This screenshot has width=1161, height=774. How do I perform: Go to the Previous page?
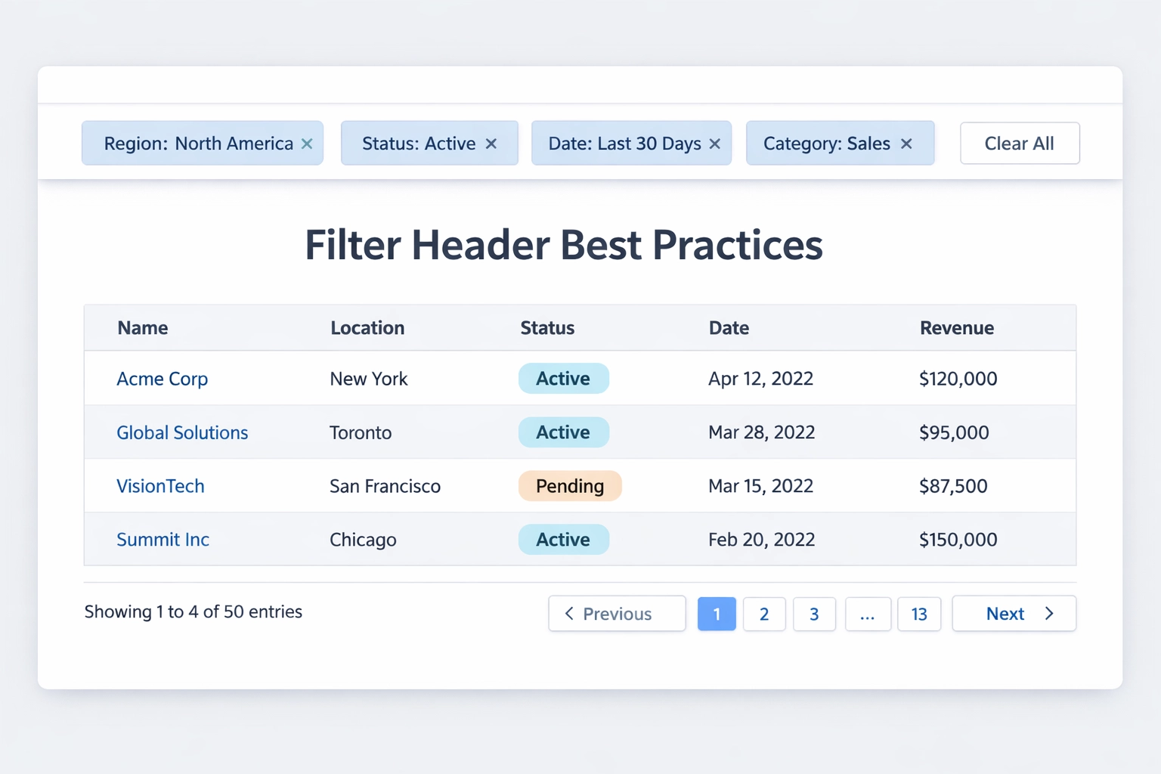click(x=617, y=614)
